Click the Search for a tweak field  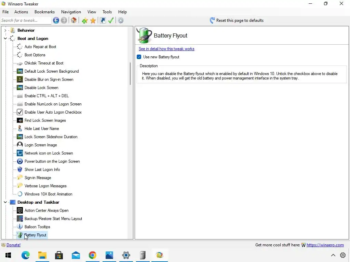coord(26,20)
